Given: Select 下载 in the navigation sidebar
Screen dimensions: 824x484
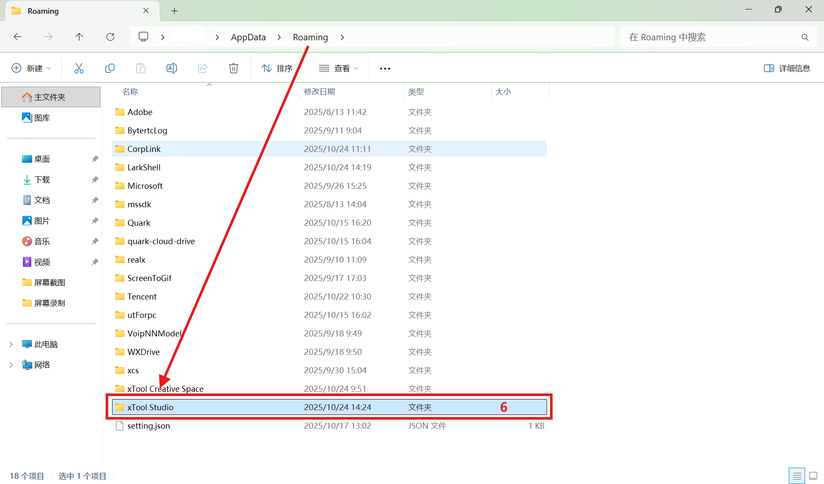Looking at the screenshot, I should point(42,179).
